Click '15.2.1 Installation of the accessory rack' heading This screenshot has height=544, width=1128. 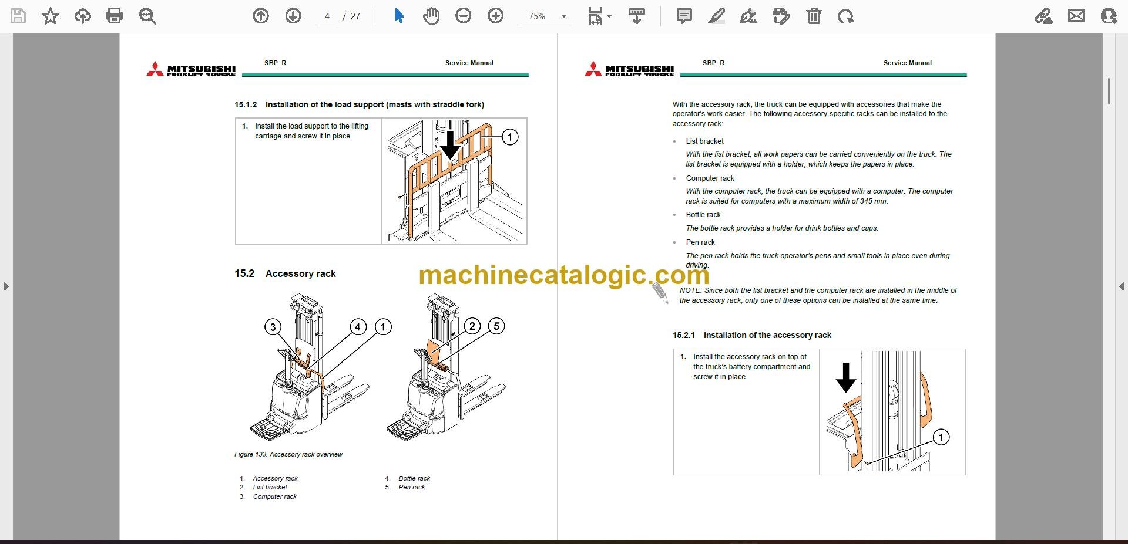click(752, 335)
